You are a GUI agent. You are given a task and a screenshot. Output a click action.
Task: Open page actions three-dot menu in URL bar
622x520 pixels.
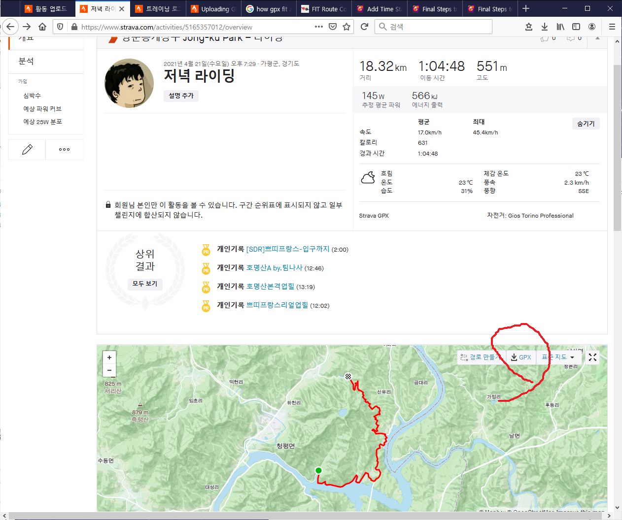pyautogui.click(x=319, y=27)
